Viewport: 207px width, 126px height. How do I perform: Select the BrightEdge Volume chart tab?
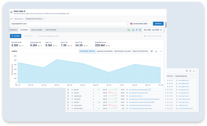(123, 51)
